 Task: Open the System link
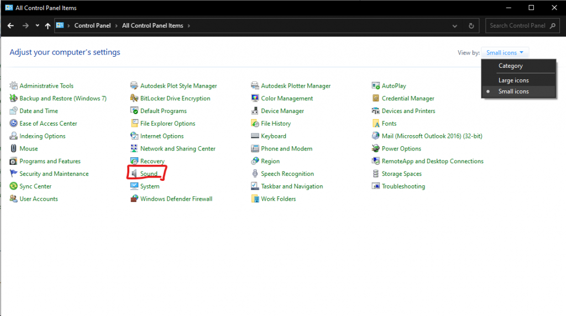coord(149,186)
